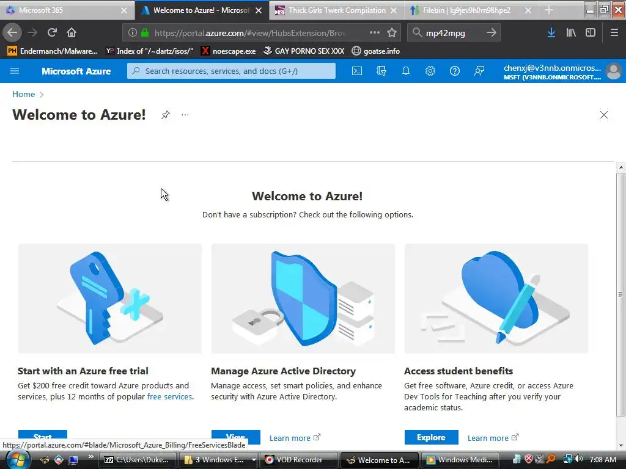Pin Welcome to Azure blade to dashboard

pos(165,115)
